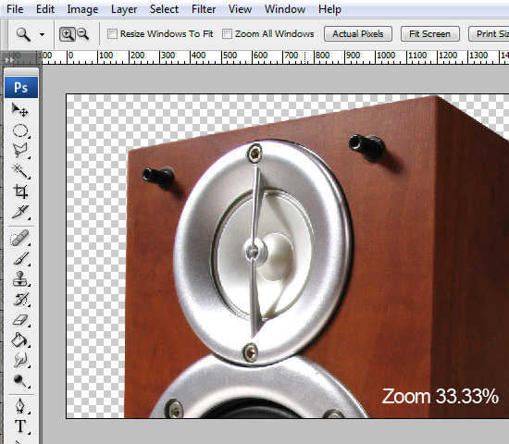The image size is (509, 444).
Task: Open the Select menu
Action: click(164, 9)
